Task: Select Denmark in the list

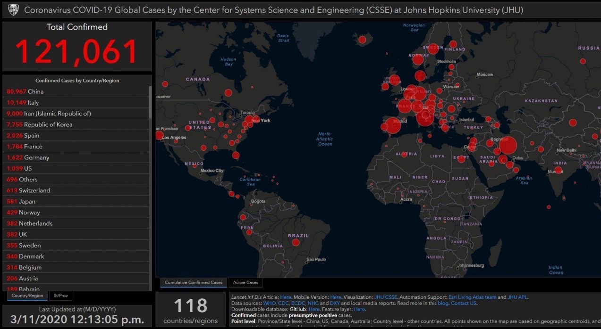Action: (76, 256)
